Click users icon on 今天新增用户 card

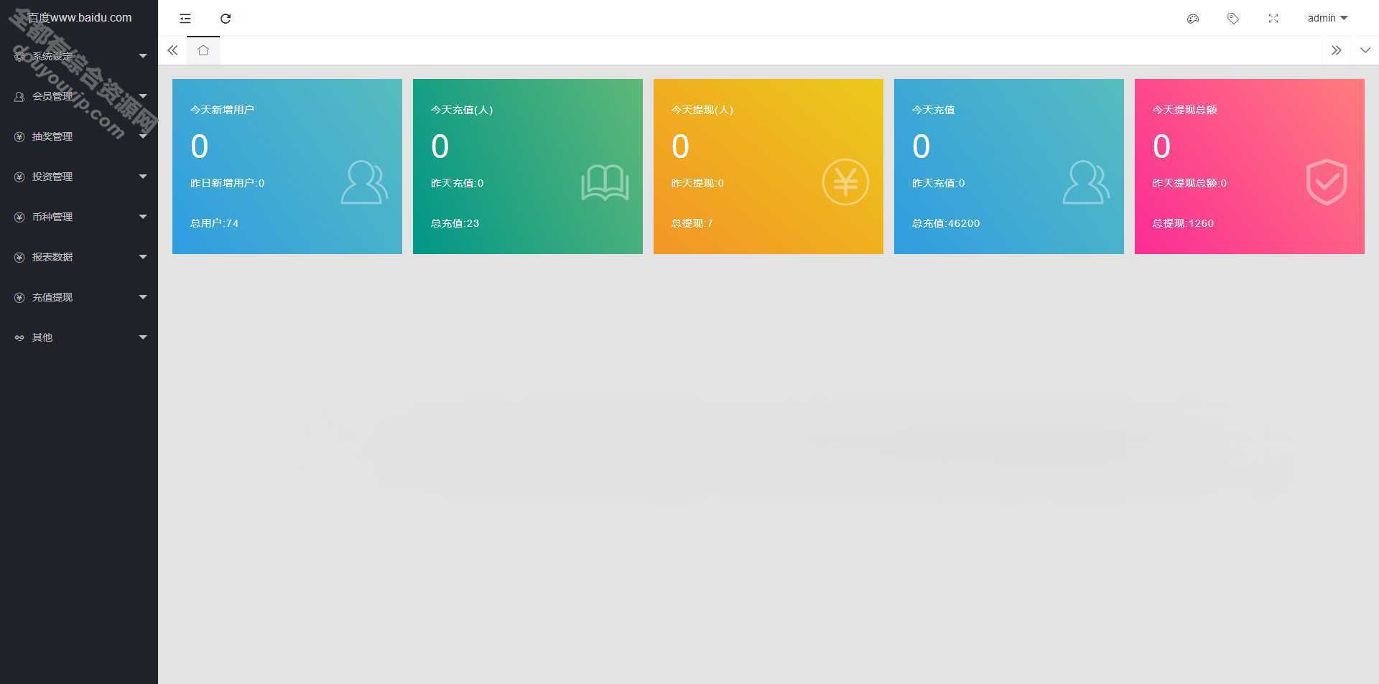pos(364,182)
